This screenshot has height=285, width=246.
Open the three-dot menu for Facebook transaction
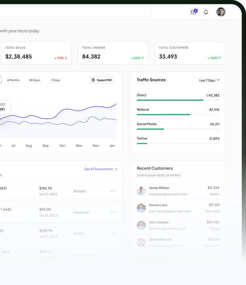point(113,212)
